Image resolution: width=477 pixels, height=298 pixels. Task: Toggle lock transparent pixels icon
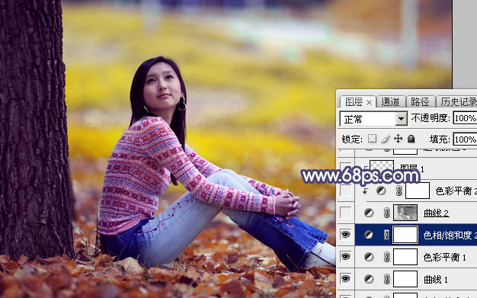[372, 139]
